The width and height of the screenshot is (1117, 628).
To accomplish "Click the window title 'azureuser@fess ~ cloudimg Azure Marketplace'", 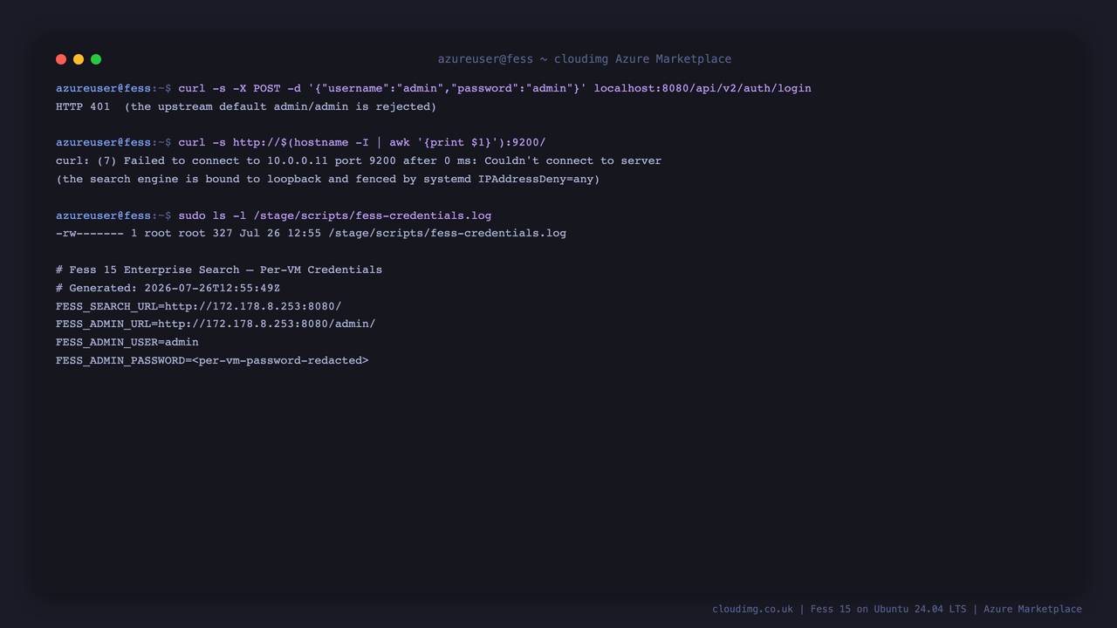I will tap(585, 59).
